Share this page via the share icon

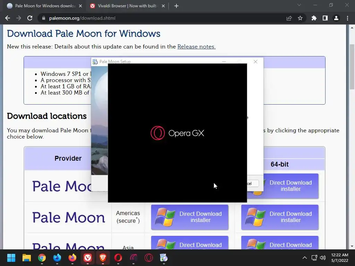point(289,18)
